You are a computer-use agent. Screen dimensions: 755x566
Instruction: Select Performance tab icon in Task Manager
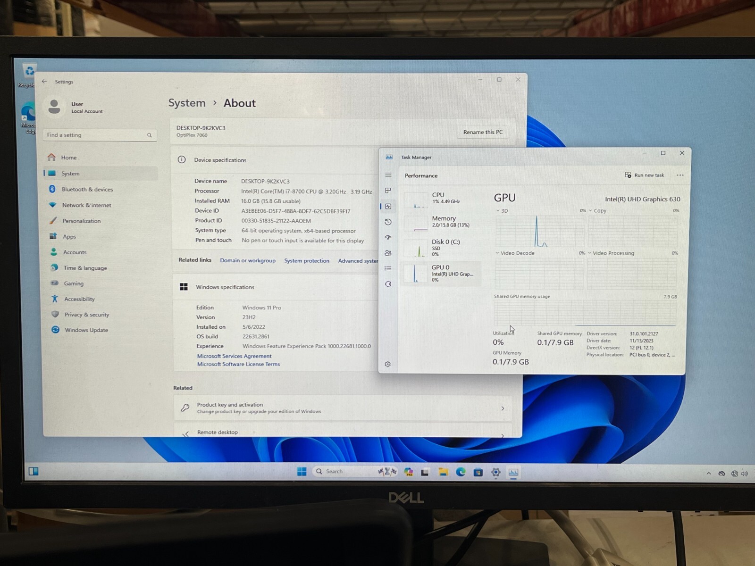coord(388,206)
